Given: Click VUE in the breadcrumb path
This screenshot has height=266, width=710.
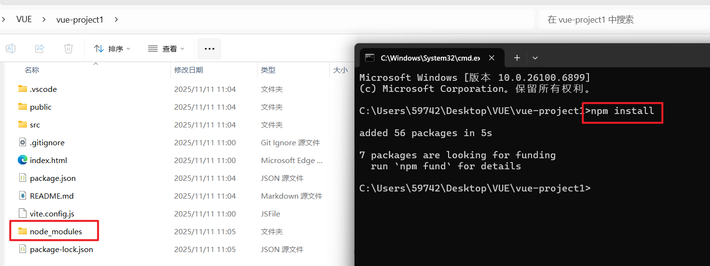Looking at the screenshot, I should [x=24, y=20].
